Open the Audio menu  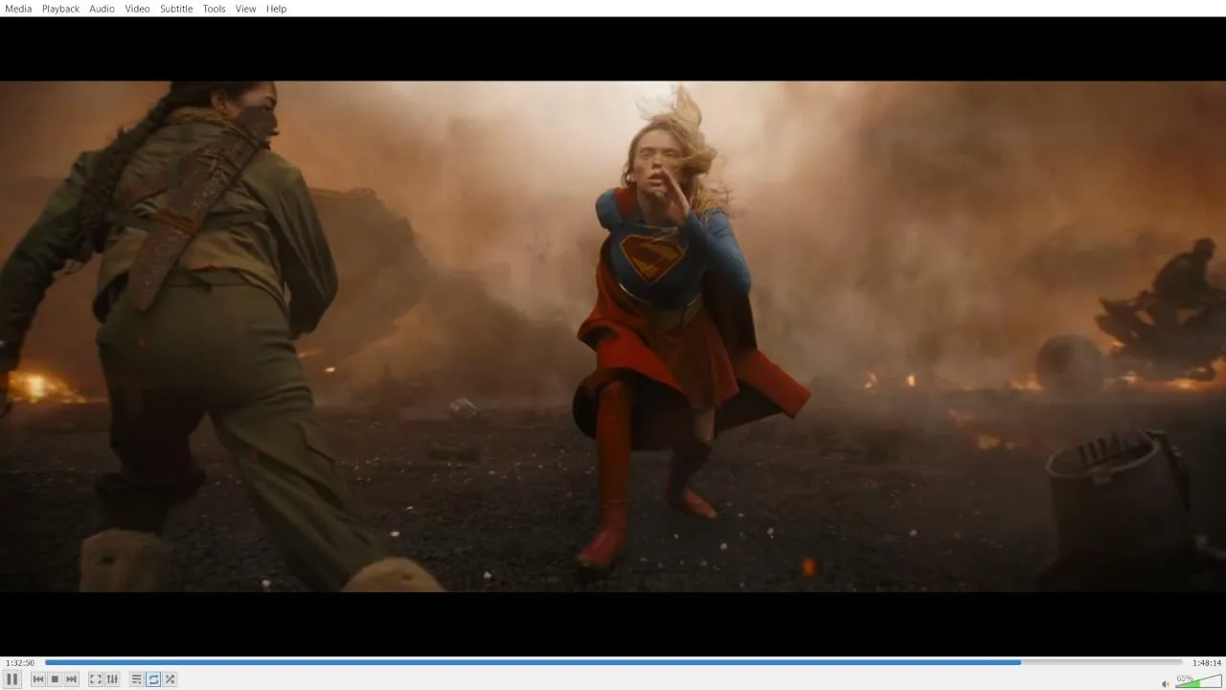(102, 9)
